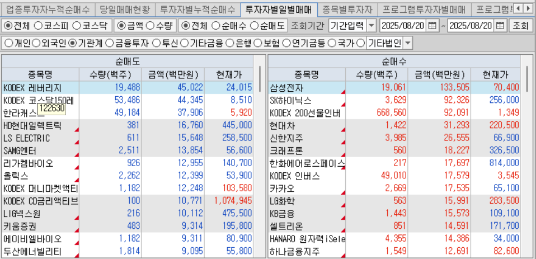Image resolution: width=536 pixels, height=259 pixels.
Task: Select KODEX CD금리액티브 row
Action: [128, 201]
